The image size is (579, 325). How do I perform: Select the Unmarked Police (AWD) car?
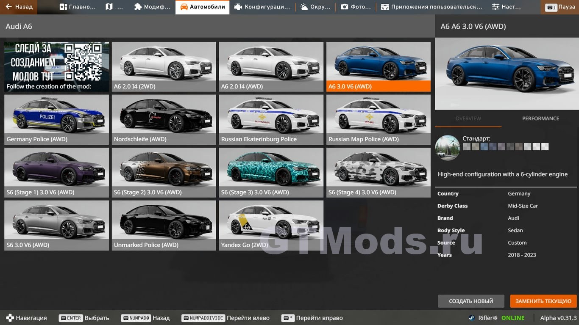coord(164,226)
